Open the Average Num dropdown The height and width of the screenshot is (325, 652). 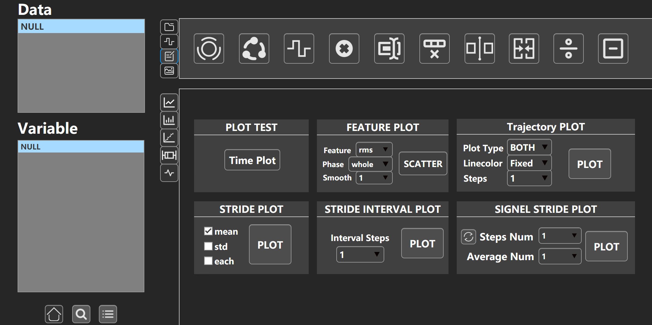tap(560, 256)
